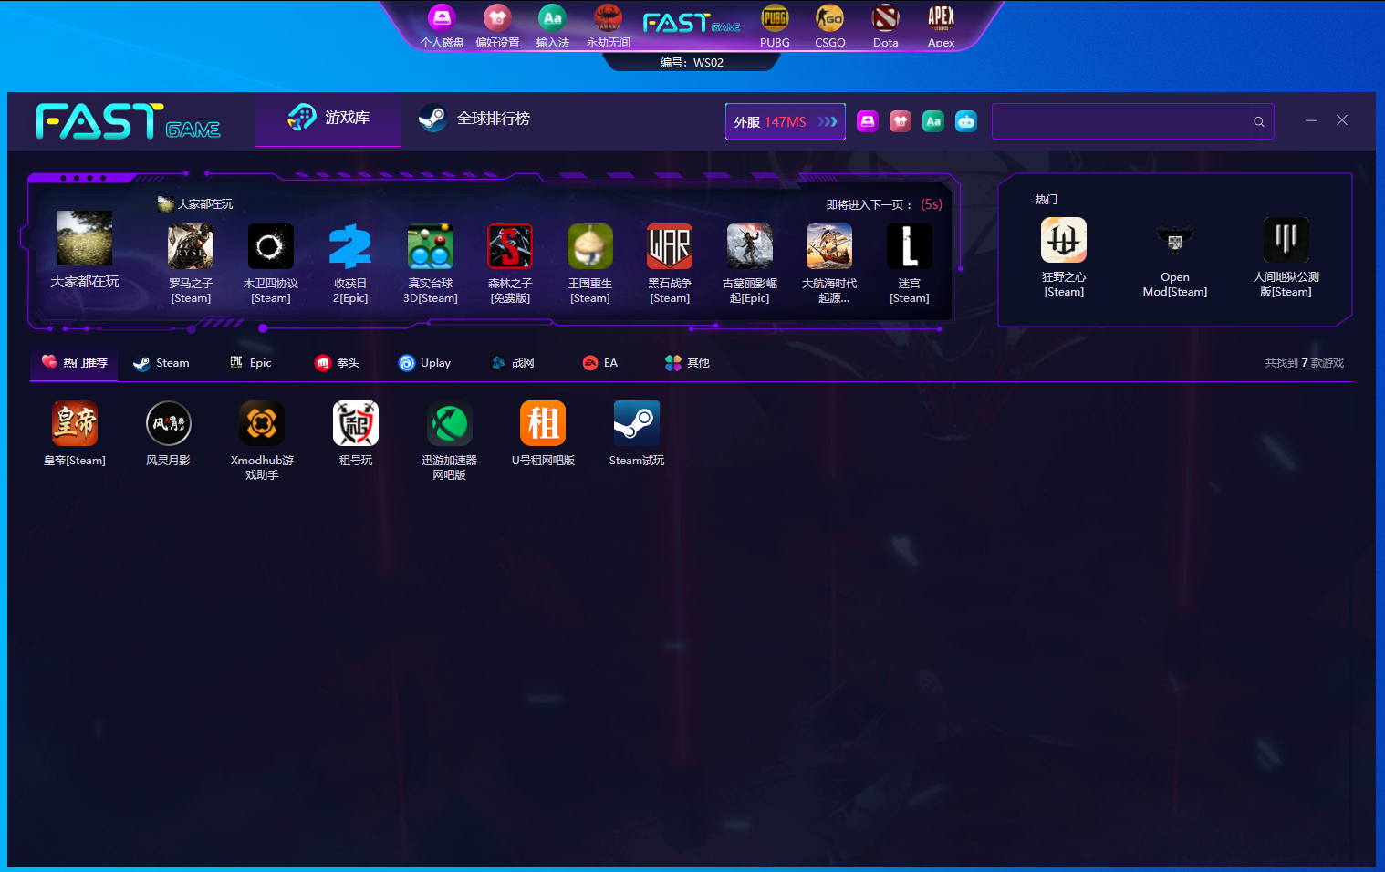Image resolution: width=1385 pixels, height=872 pixels.
Task: Open 罗马之子[Steam] game
Action: pos(191,264)
